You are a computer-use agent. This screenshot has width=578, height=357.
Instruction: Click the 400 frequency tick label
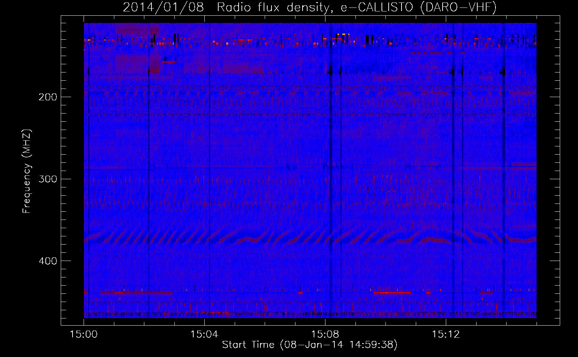[48, 261]
